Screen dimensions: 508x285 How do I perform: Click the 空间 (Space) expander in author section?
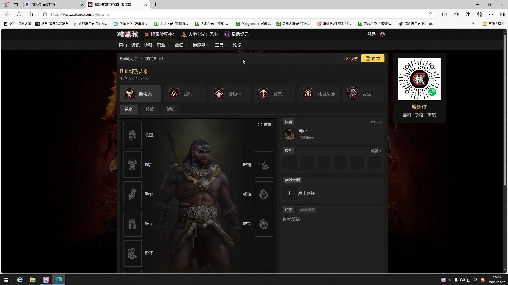376,122
